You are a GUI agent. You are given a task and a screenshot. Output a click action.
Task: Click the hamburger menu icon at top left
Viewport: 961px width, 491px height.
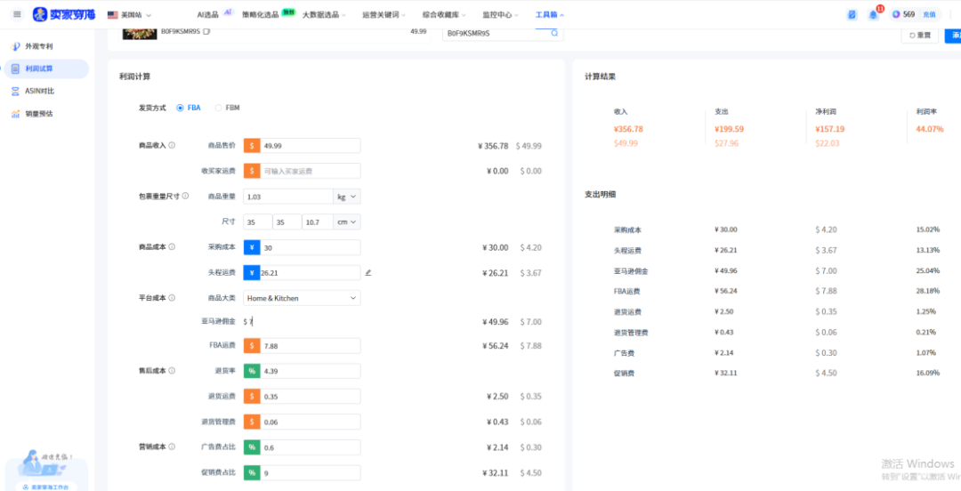coord(17,14)
